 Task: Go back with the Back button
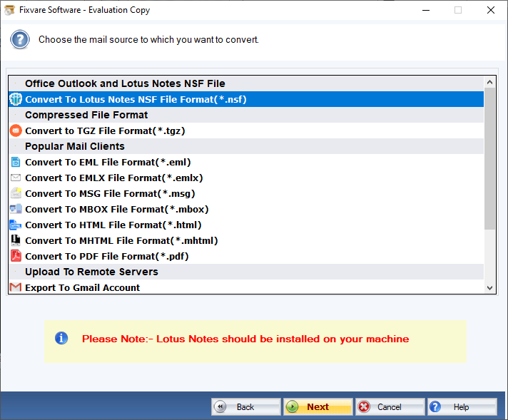tap(246, 406)
